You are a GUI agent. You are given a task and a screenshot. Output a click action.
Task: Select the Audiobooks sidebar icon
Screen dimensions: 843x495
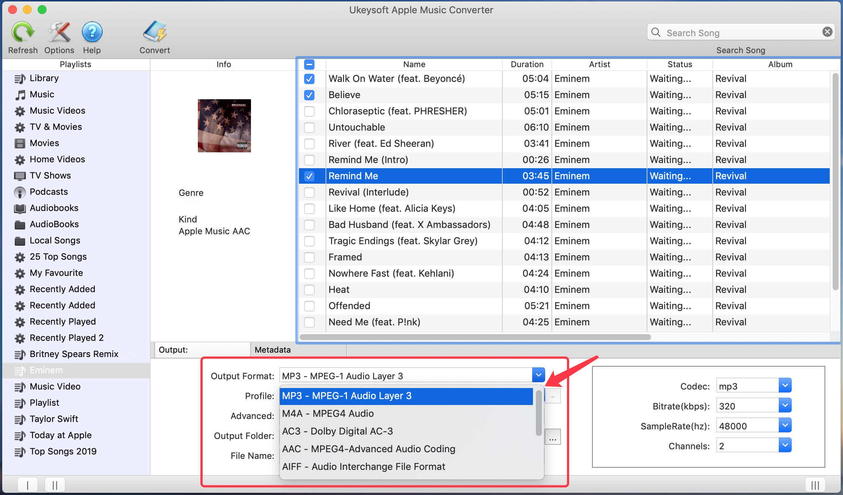coord(21,207)
